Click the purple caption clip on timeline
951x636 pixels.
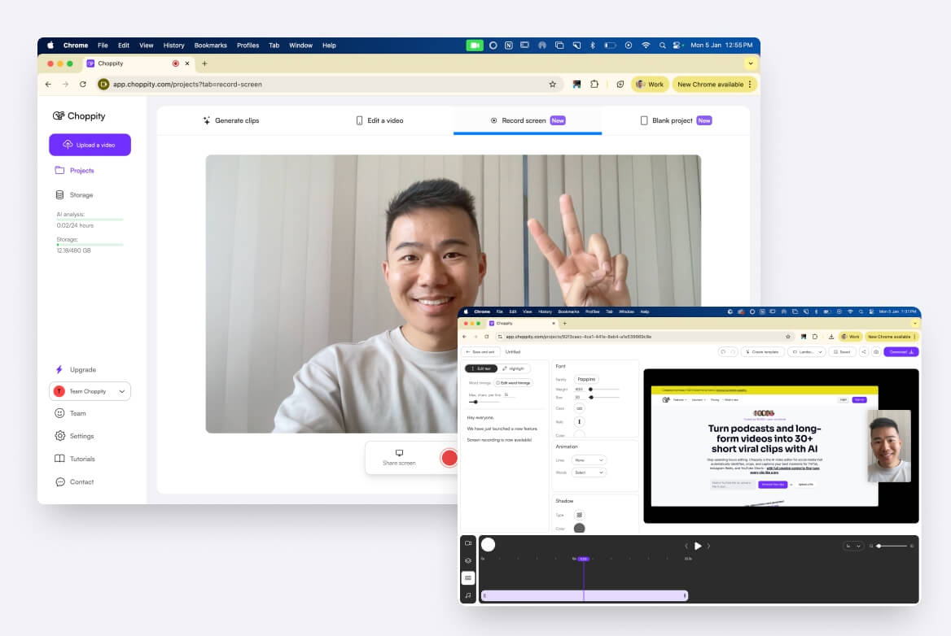pos(585,595)
